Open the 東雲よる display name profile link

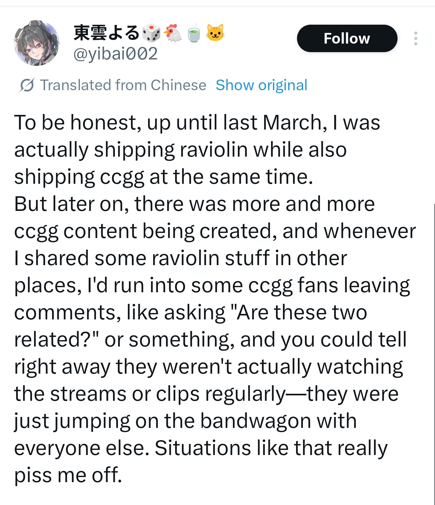click(107, 33)
